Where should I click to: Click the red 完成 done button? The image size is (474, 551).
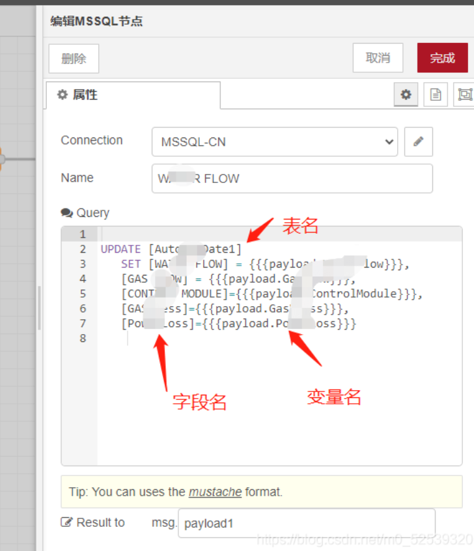pyautogui.click(x=442, y=58)
